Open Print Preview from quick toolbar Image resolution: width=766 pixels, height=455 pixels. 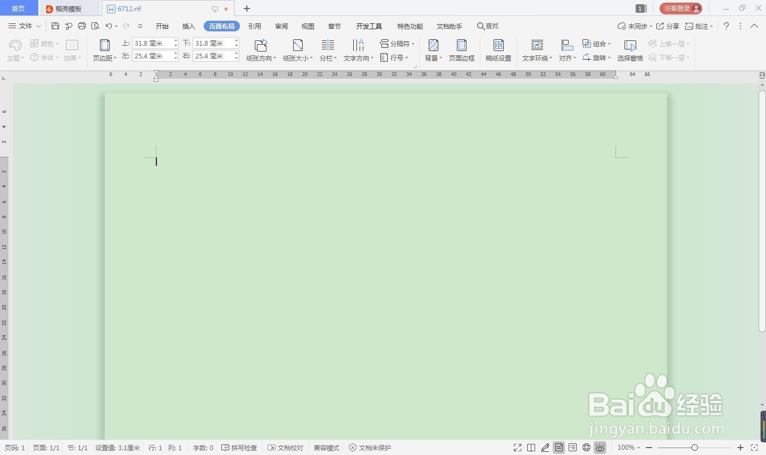95,26
